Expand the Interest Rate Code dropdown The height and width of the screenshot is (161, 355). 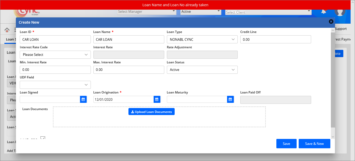point(55,55)
